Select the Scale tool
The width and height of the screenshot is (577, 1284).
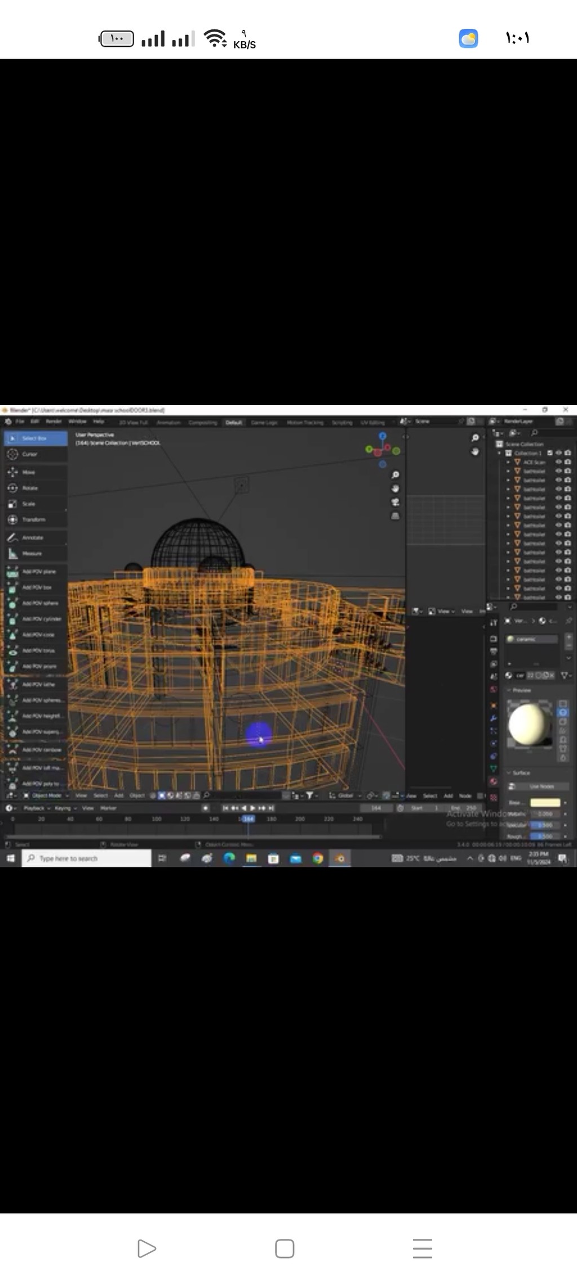(35, 504)
